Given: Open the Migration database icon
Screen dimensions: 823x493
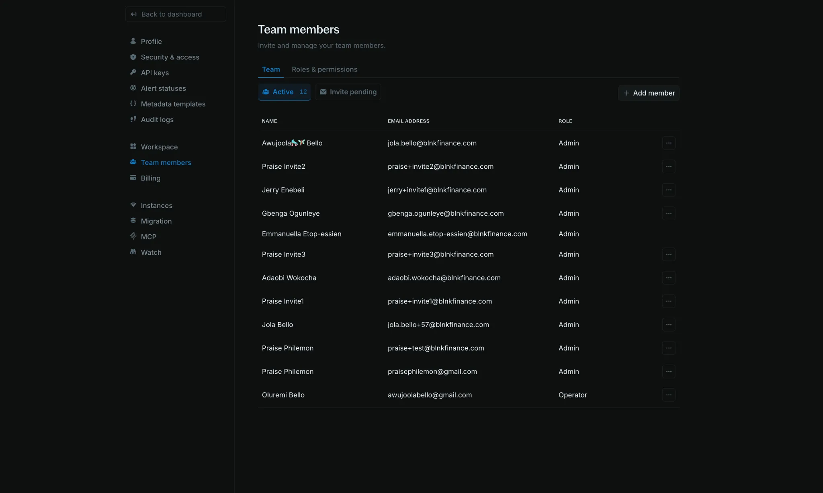Looking at the screenshot, I should [x=133, y=221].
